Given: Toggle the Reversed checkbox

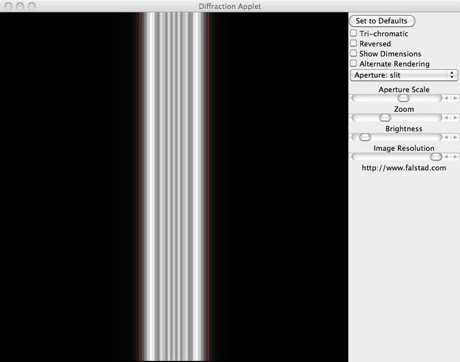Looking at the screenshot, I should coord(353,43).
